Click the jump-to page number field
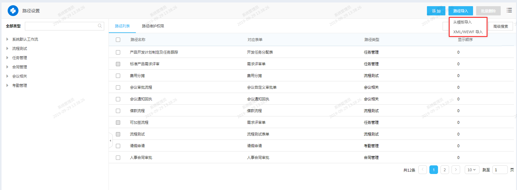The image size is (517, 190). tap(500, 170)
